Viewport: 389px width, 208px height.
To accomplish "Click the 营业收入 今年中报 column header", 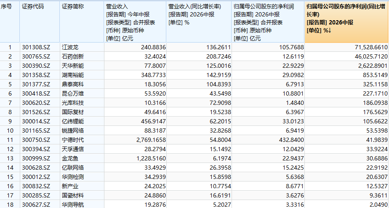I will click(135, 21).
